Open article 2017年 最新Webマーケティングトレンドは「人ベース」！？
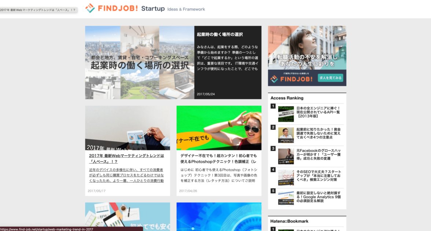This screenshot has width=431, height=231. [126, 159]
